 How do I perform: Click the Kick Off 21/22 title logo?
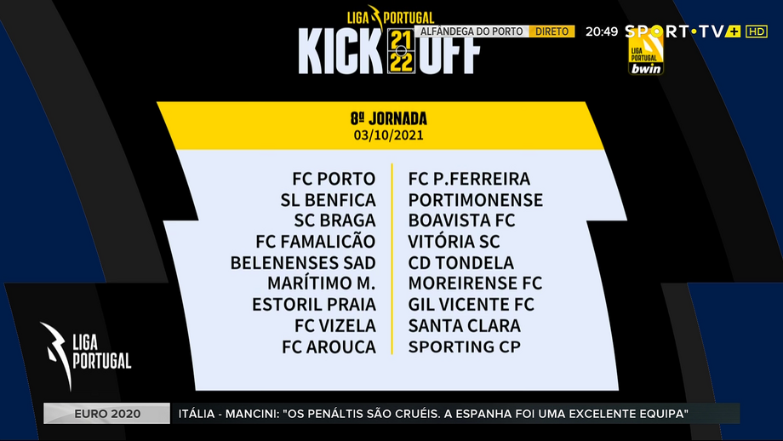388,52
